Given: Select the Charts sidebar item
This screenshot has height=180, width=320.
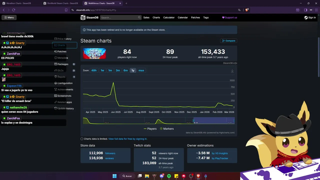Looking at the screenshot, I should tap(64, 45).
